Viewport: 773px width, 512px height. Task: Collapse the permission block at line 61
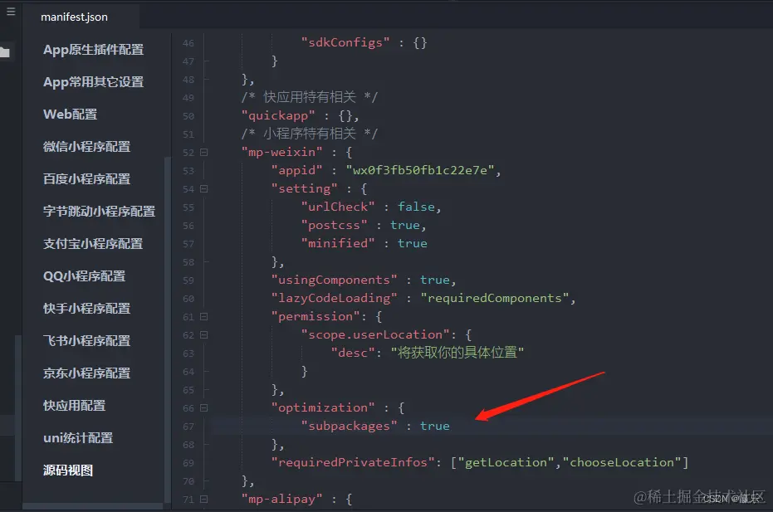(203, 316)
